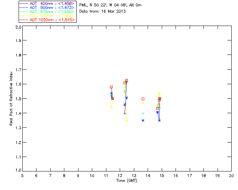Select the purple plus marker at 1.4 after hour 12

pos(125,113)
